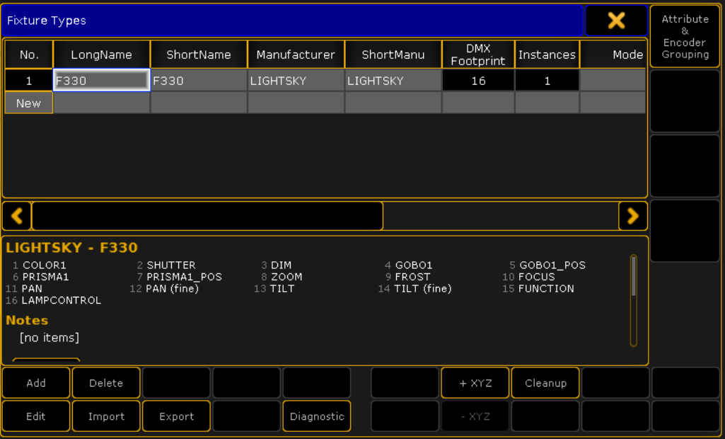
Task: Click the horizontal scrollbar thumb
Action: click(207, 216)
